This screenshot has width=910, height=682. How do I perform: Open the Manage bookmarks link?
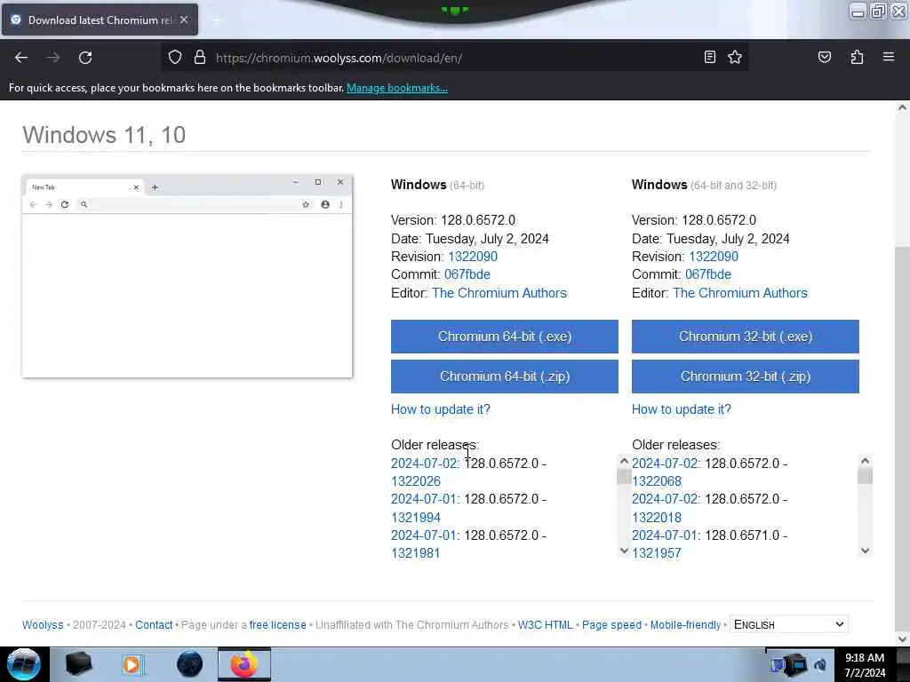[x=397, y=88]
